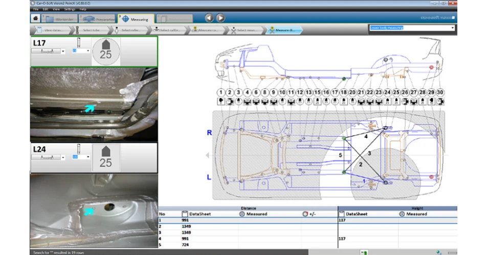Select measuring point 20 circle
487x255 pixels.
coord(352,92)
